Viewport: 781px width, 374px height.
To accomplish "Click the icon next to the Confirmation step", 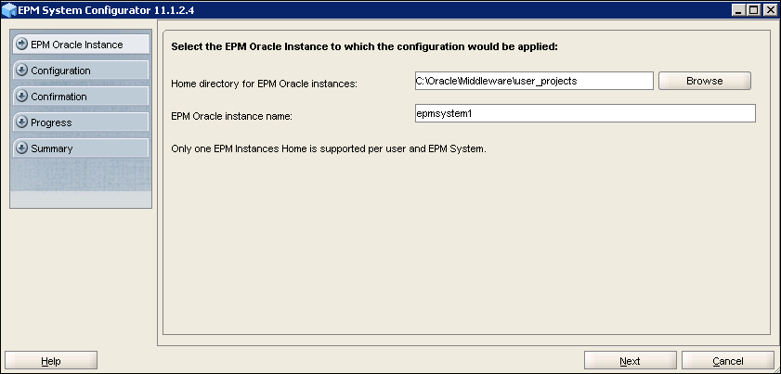I will click(x=21, y=97).
